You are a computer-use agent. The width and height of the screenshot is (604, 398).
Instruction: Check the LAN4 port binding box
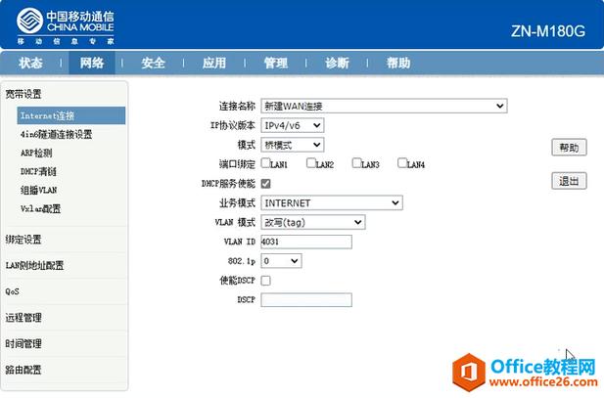pyautogui.click(x=402, y=162)
